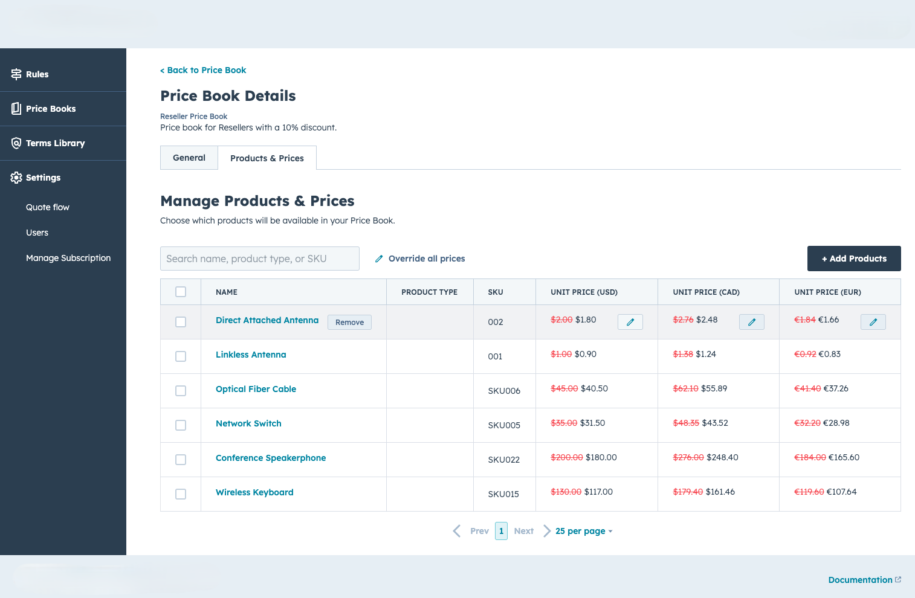This screenshot has height=598, width=915.
Task: Open Price Books from the sidebar icon
Action: point(16,108)
